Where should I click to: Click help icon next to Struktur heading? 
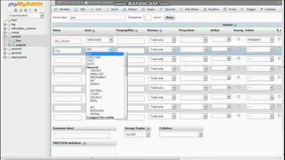click(x=235, y=25)
